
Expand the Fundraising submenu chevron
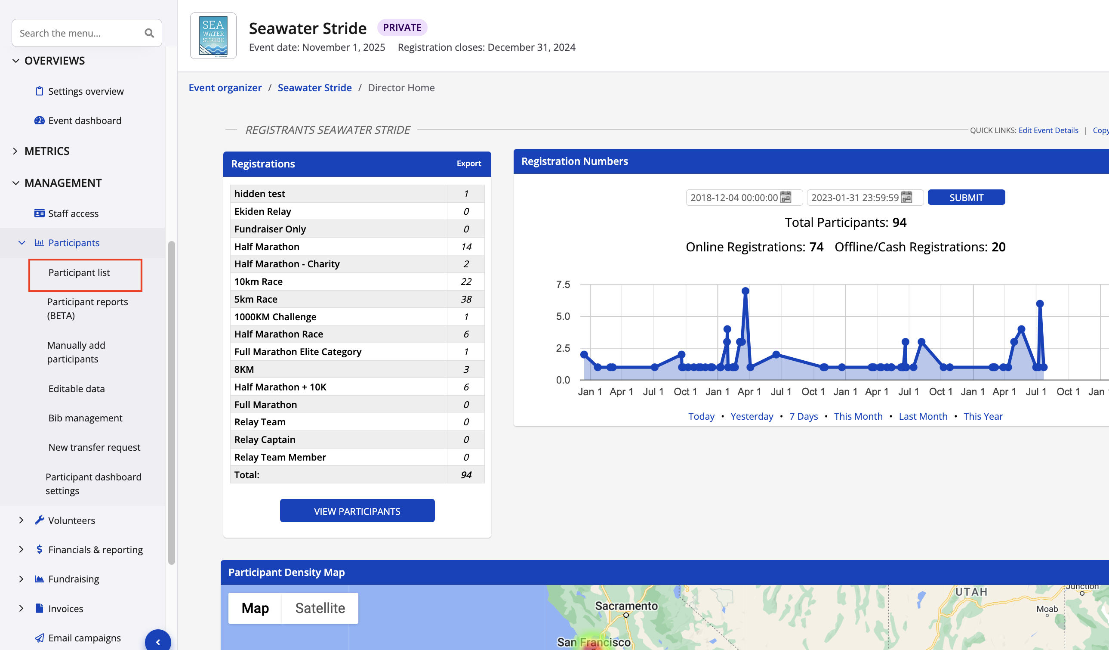coord(21,579)
